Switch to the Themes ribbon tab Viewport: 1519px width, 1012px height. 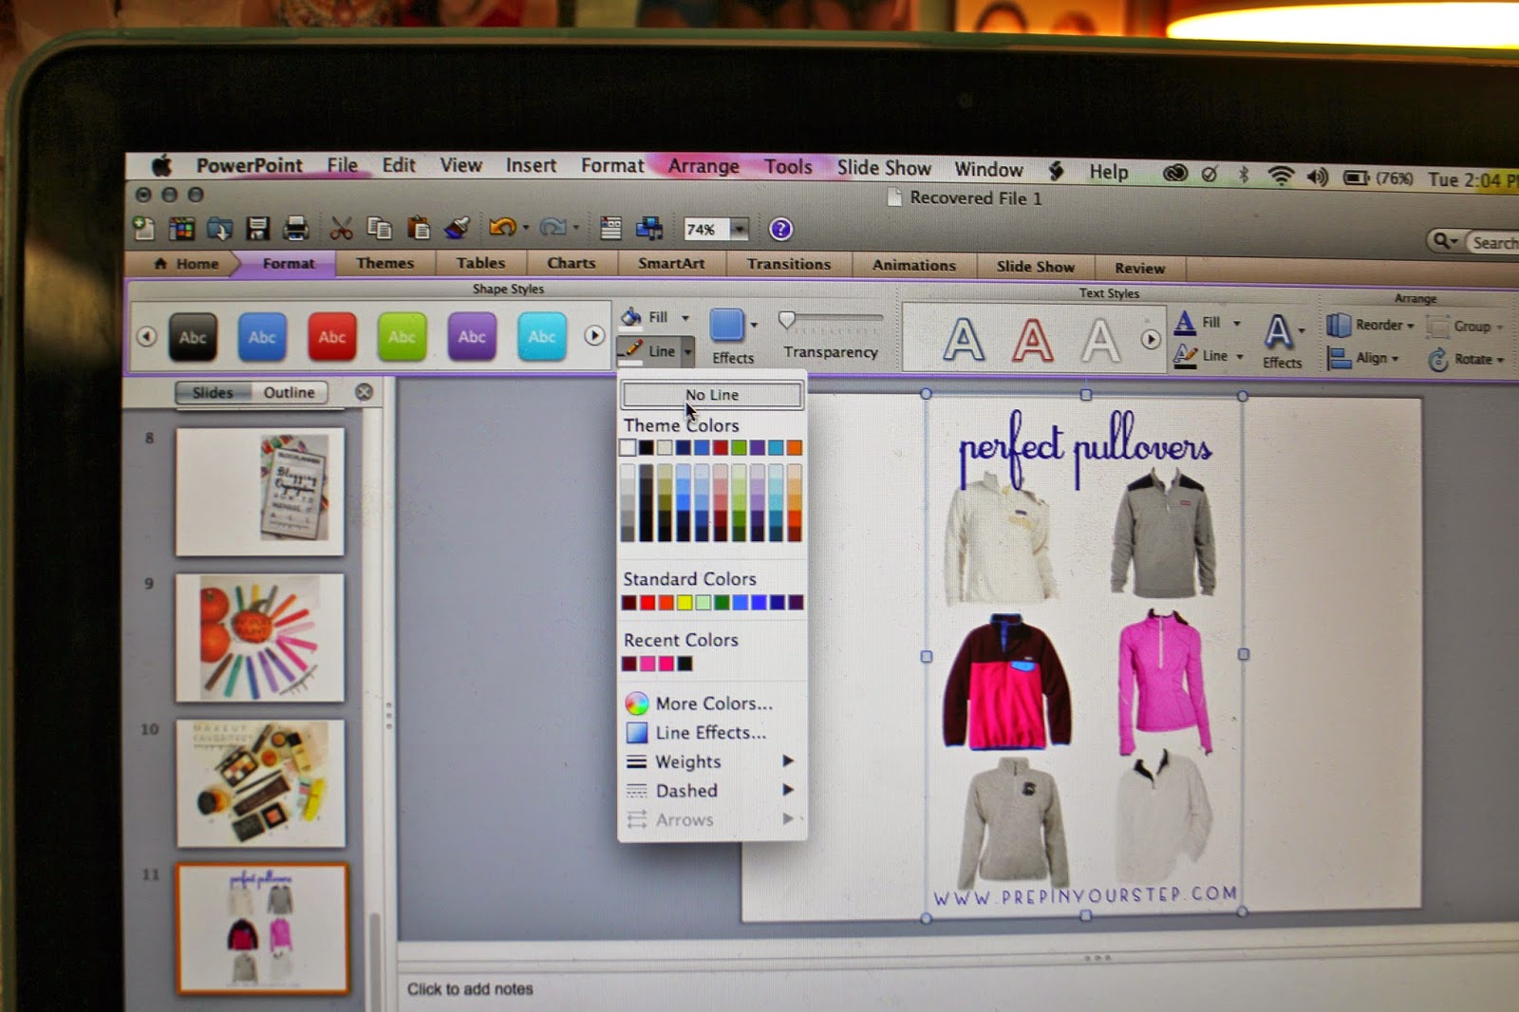tap(384, 263)
